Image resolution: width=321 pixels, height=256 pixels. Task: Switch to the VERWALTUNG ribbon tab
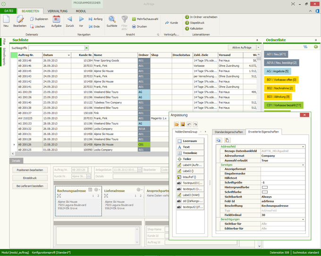click(x=57, y=10)
